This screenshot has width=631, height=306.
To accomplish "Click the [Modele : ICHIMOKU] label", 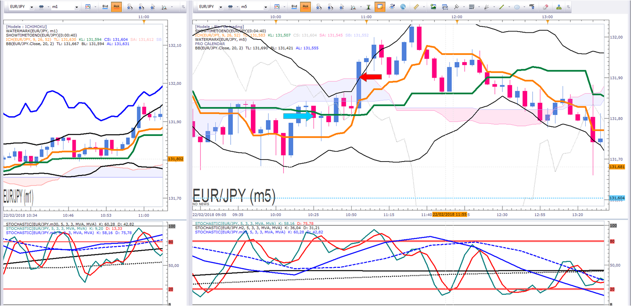I will click(26, 26).
